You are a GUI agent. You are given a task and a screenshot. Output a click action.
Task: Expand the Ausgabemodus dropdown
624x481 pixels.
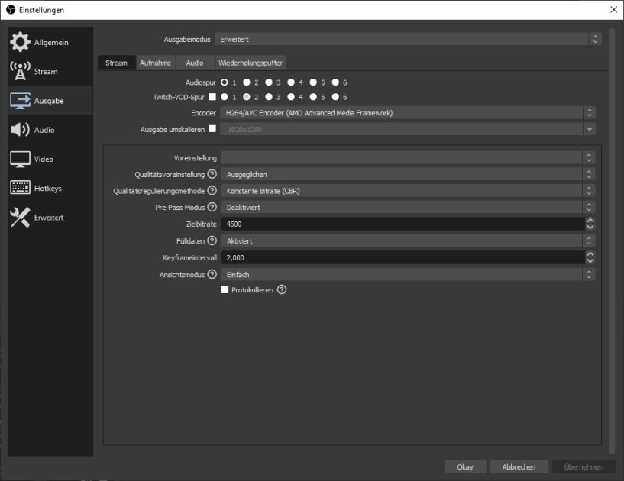click(407, 39)
